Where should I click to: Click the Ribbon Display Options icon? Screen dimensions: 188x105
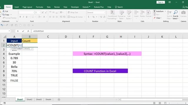coord(169,2)
